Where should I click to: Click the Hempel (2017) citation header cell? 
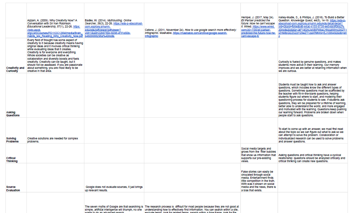click(x=259, y=20)
